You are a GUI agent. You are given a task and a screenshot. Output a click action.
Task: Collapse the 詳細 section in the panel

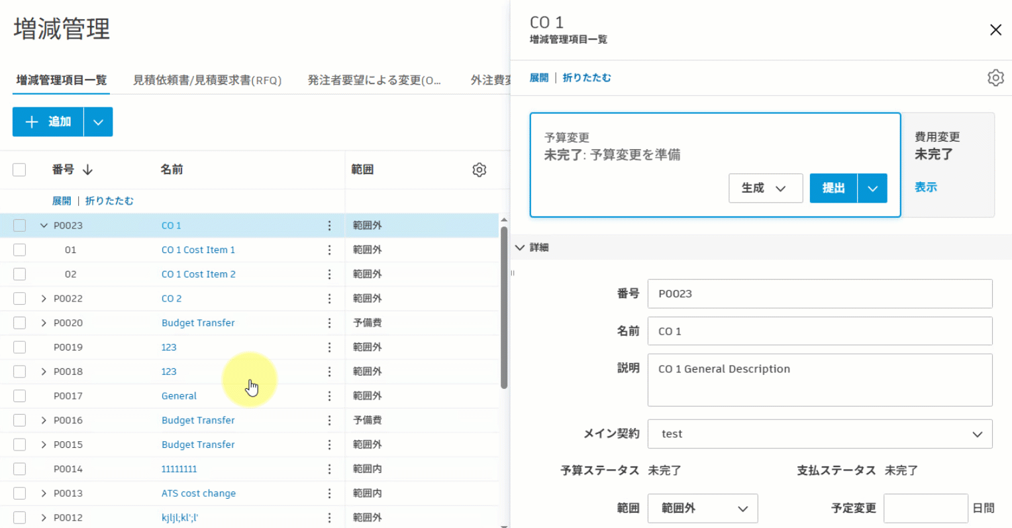click(521, 247)
